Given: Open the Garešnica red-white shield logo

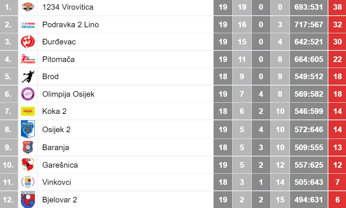Looking at the screenshot, I should click(28, 165).
